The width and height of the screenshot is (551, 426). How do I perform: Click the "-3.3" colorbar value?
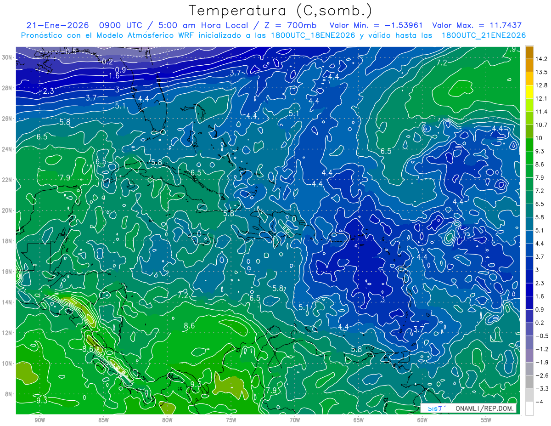pyautogui.click(x=541, y=389)
